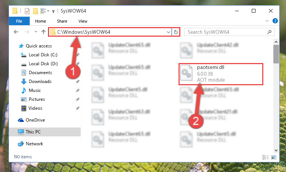Viewport: 286px width, 172px height.
Task: Click the Up one level arrow
Action: coord(44,32)
